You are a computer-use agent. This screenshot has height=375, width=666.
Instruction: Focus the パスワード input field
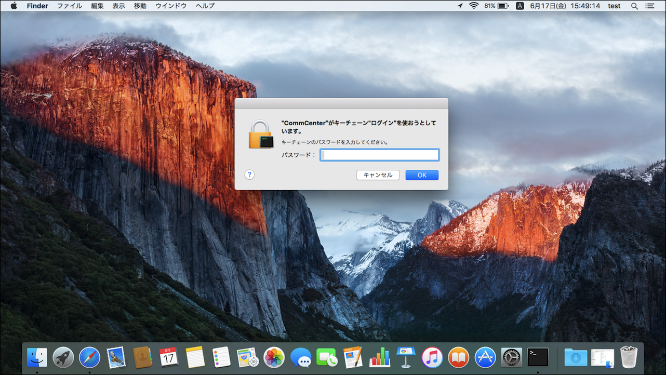tap(380, 155)
